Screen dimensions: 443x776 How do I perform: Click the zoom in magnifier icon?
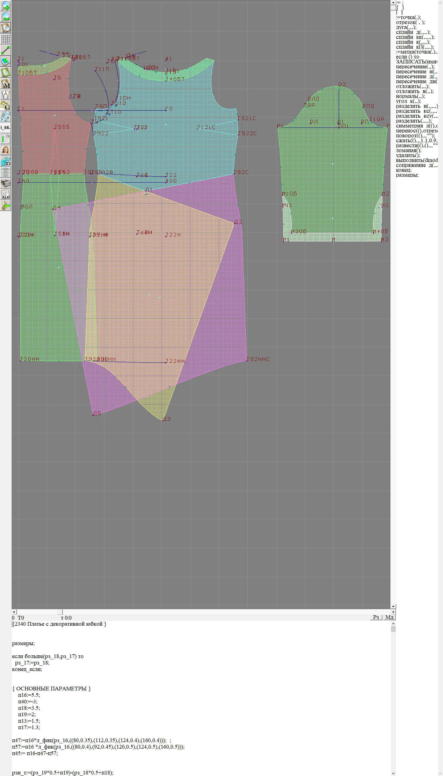click(x=6, y=6)
